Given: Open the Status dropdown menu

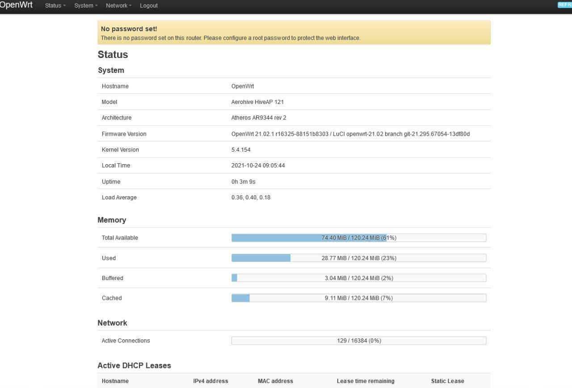Looking at the screenshot, I should [x=55, y=6].
